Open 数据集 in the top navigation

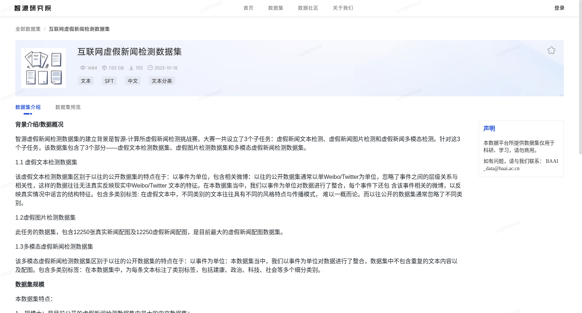tap(276, 8)
